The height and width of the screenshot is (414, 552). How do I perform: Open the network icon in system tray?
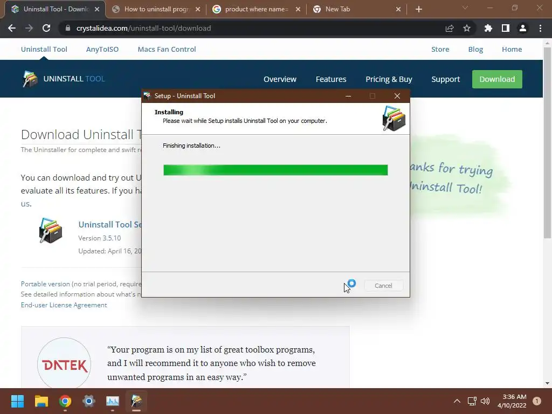(472, 401)
